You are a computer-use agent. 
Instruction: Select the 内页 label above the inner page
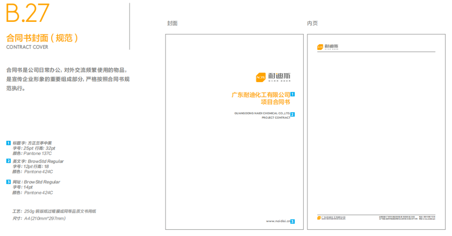312,23
